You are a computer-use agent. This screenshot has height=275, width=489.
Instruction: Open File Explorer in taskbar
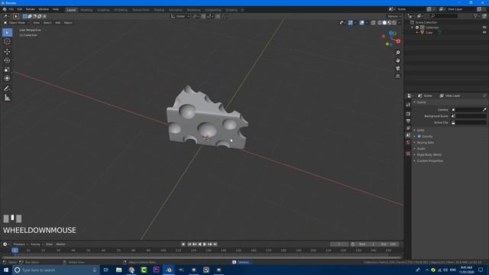tap(119, 270)
